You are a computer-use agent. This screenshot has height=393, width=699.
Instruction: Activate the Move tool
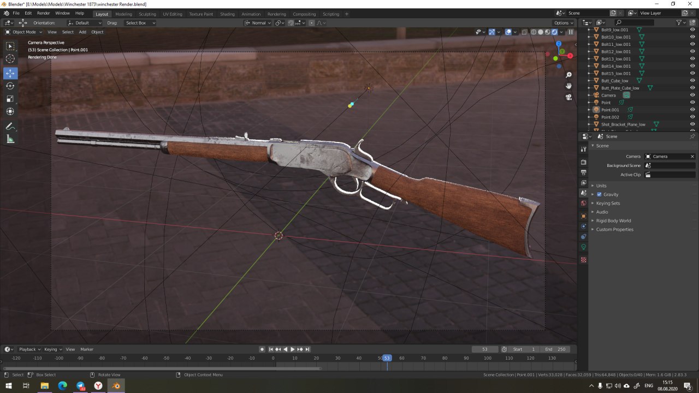(x=10, y=73)
